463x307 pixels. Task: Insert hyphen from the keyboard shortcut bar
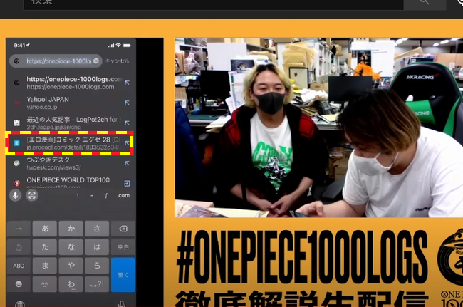tap(92, 196)
